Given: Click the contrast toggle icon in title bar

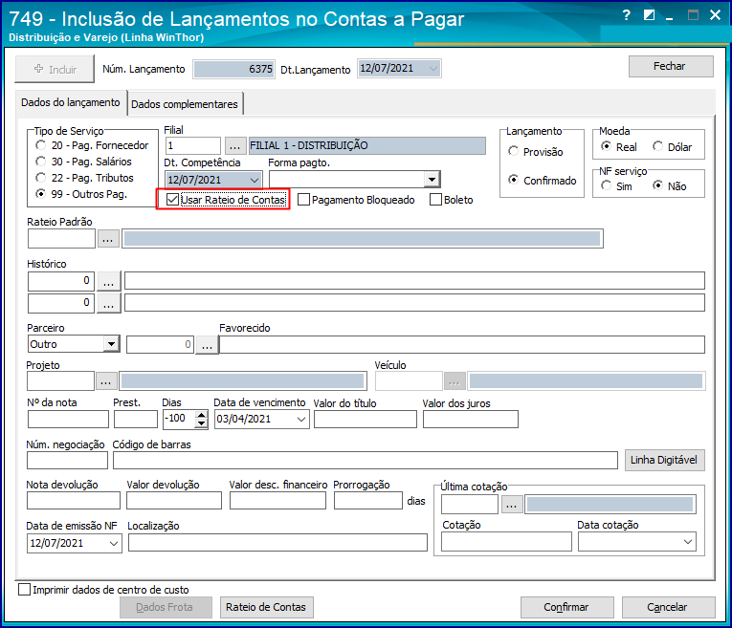Looking at the screenshot, I should click(649, 15).
